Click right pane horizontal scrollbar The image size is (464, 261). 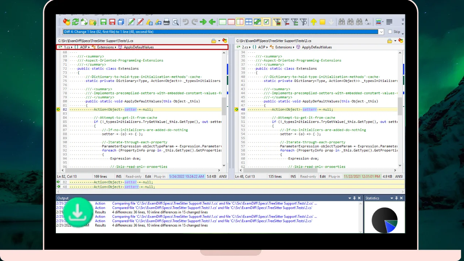(x=318, y=170)
